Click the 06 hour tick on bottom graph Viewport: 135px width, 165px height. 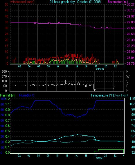tap(38, 156)
